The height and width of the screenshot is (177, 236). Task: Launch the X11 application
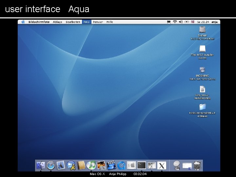[162, 165]
